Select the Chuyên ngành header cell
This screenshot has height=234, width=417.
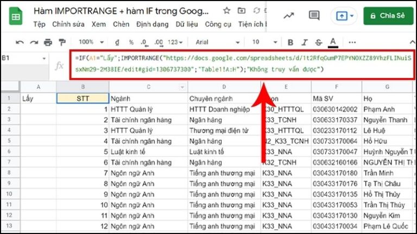[224, 99]
